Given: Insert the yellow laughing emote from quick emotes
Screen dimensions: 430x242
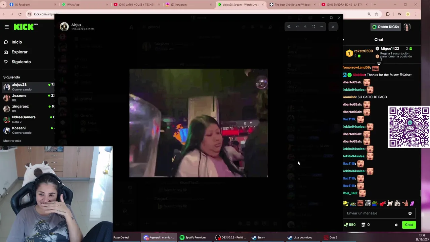Looking at the screenshot, I should click(x=345, y=203).
